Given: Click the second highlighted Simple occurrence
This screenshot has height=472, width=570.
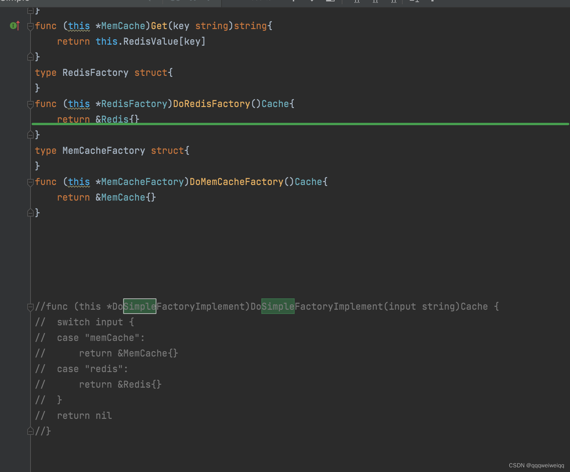Looking at the screenshot, I should (x=278, y=307).
